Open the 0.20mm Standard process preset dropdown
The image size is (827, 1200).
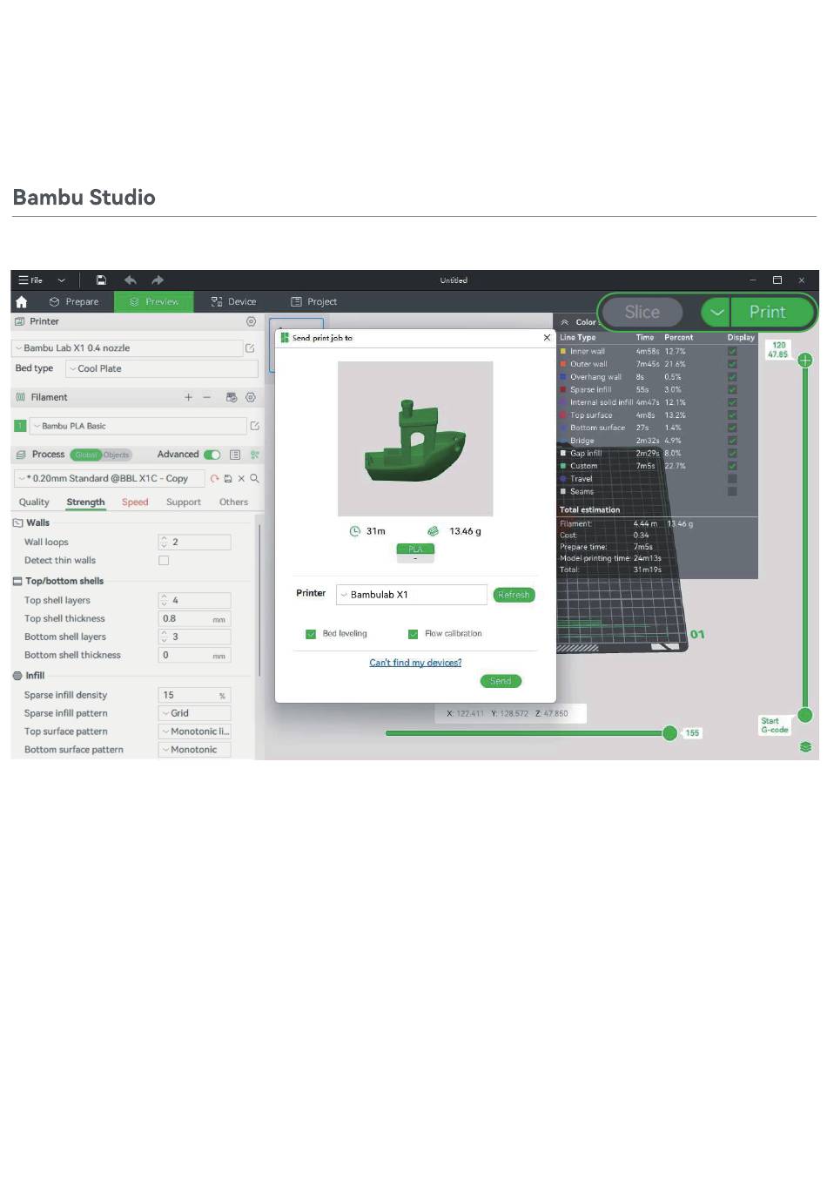[x=109, y=479]
